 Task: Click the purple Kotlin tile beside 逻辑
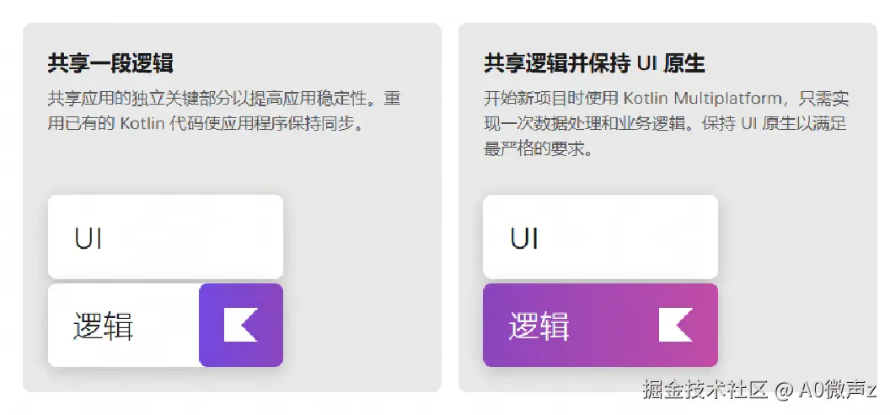click(241, 326)
